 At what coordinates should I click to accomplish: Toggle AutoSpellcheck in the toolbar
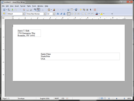pos(38,10)
